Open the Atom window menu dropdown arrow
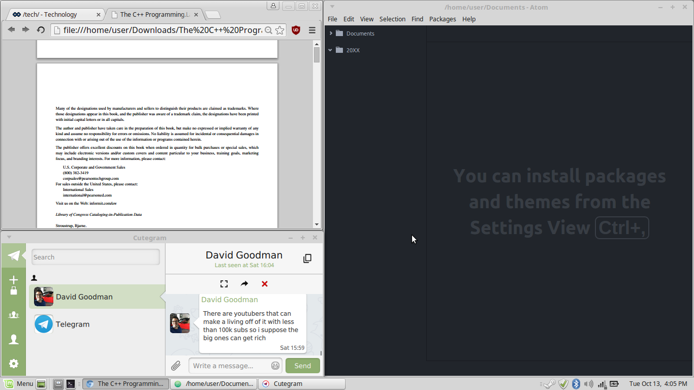 [332, 7]
